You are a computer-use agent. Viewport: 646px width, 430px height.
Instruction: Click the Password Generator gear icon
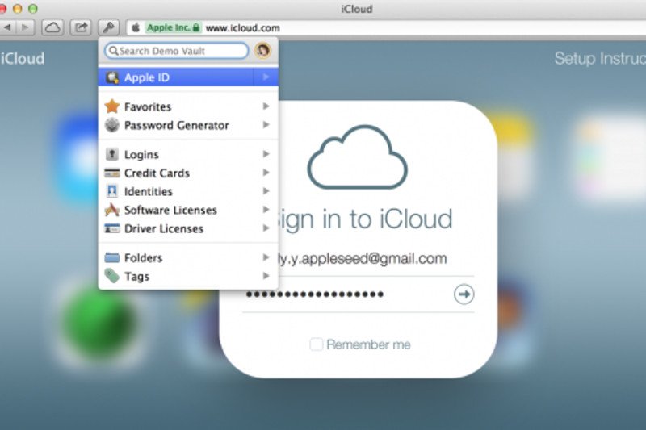112,125
